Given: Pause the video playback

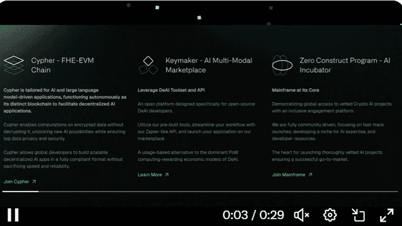Looking at the screenshot, I should (13, 215).
